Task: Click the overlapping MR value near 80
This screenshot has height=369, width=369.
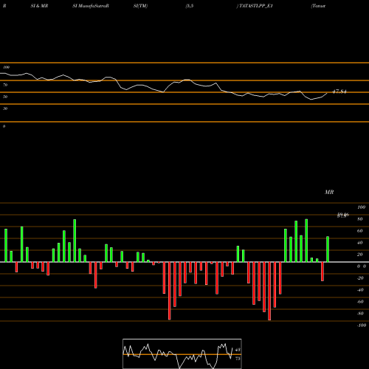Action: tap(343, 215)
